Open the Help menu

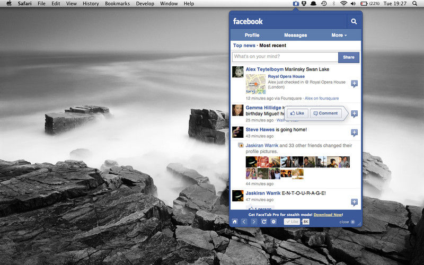tap(189, 4)
